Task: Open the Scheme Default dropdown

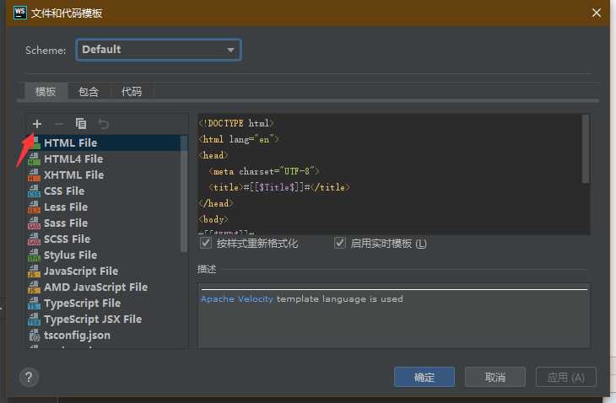Action: tap(159, 50)
